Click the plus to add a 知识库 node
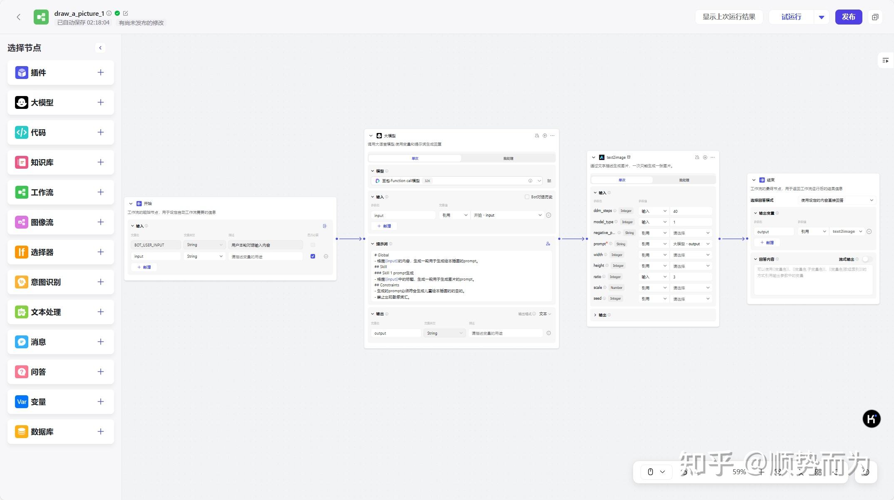The image size is (894, 500). pos(100,163)
